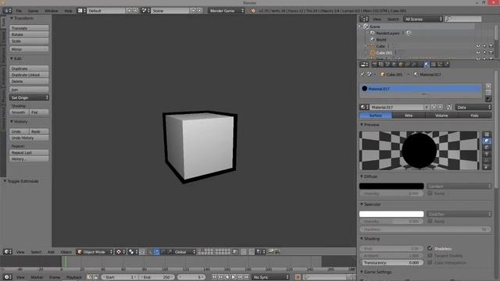Toggle the Cubic Interpolation checkbox
This screenshot has height=281, width=500.
tap(430, 262)
